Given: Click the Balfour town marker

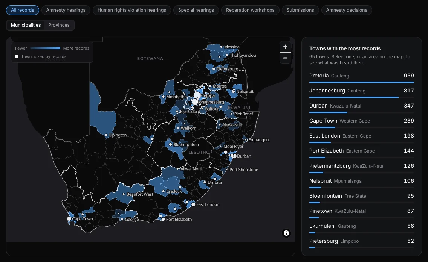Looking at the screenshot, I should pos(202,109).
